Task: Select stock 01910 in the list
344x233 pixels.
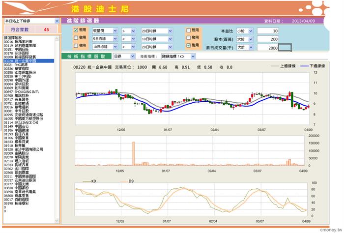Action: pyautogui.click(x=29, y=146)
